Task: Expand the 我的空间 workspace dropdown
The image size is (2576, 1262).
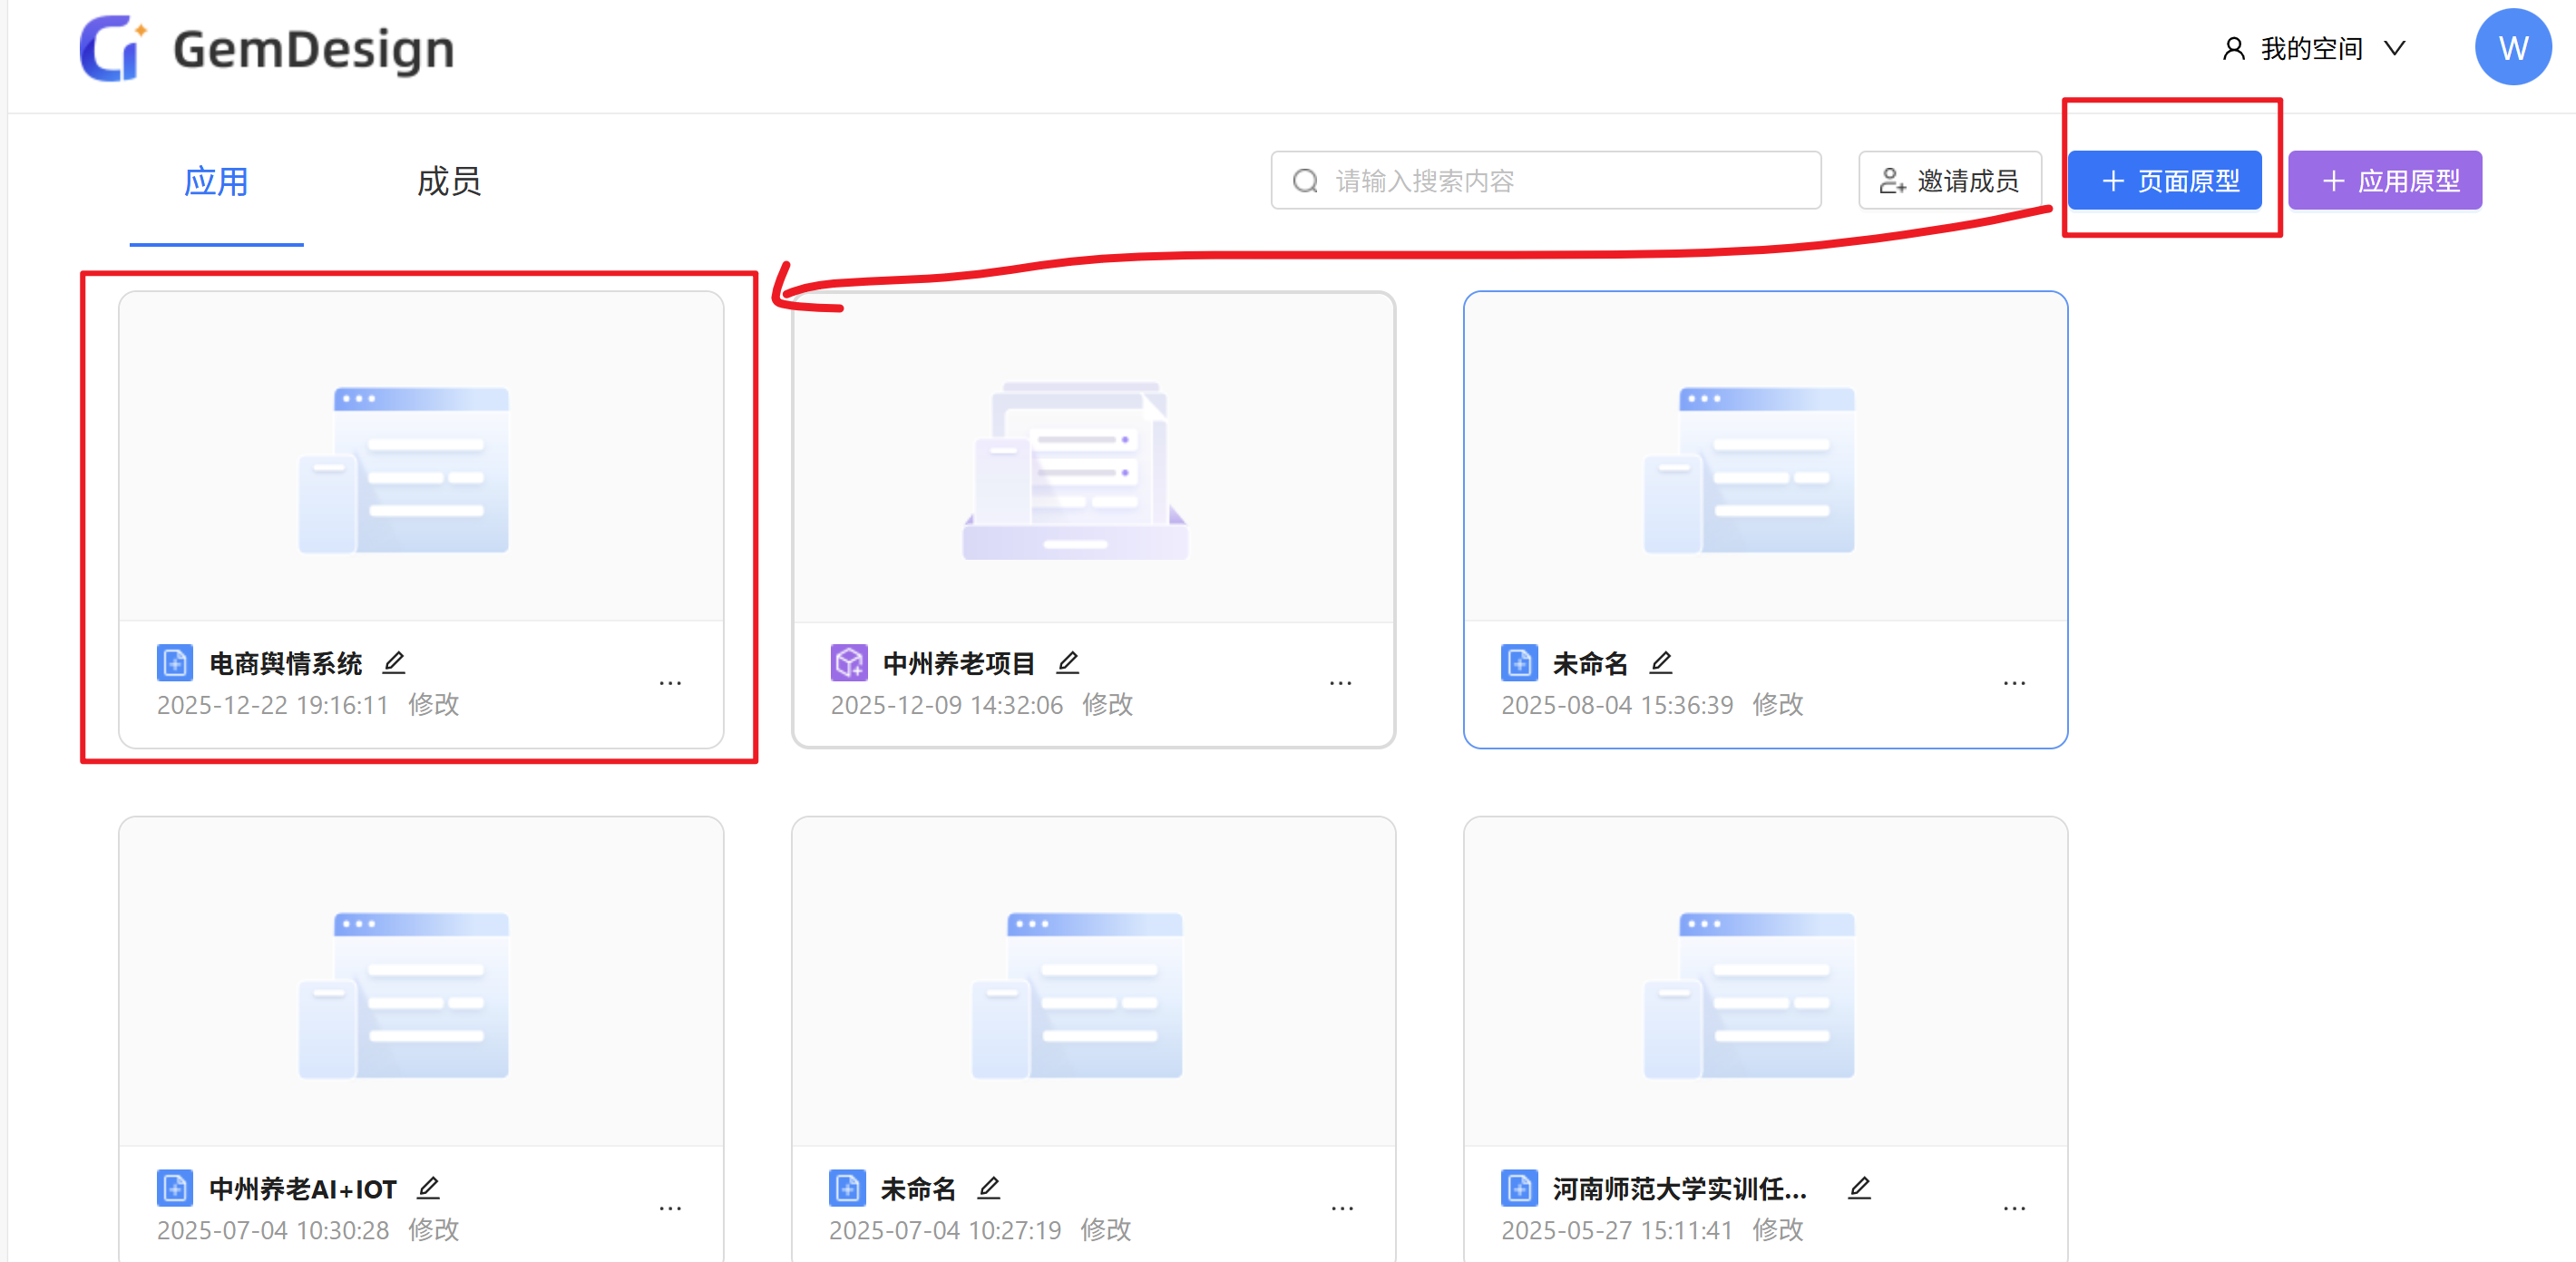Action: pos(2313,48)
